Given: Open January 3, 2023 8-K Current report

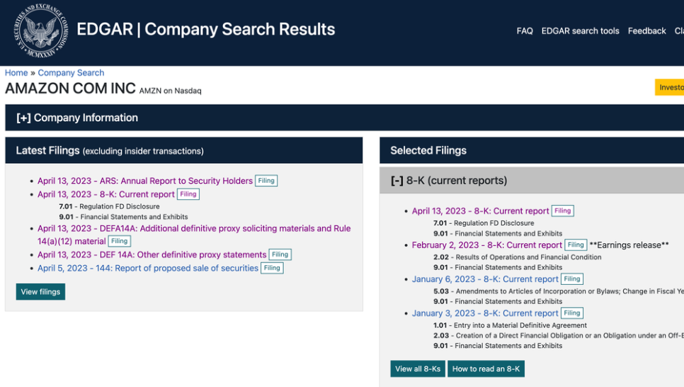Looking at the screenshot, I should [485, 313].
